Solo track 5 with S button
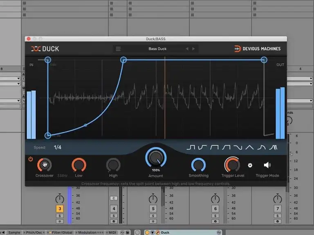 (153, 216)
